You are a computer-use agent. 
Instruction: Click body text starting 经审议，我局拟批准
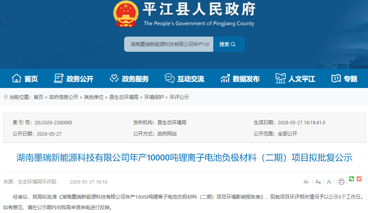tap(188, 197)
